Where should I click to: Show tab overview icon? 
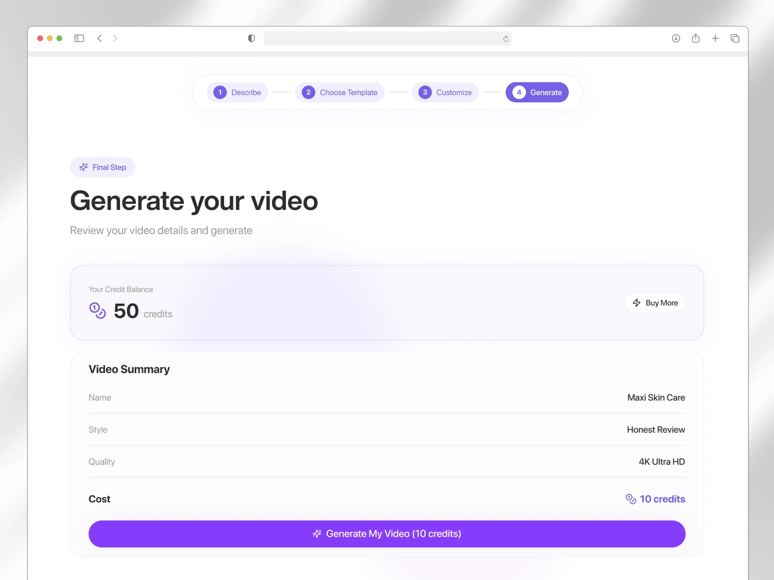click(735, 38)
